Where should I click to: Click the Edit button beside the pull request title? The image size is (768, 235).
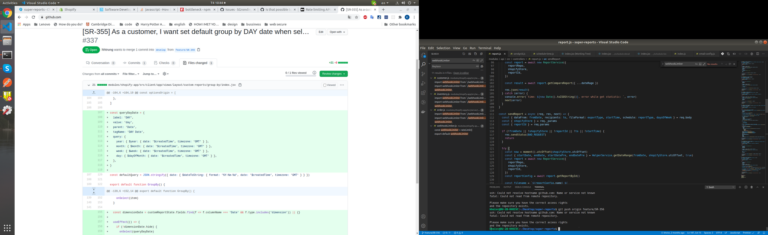pyautogui.click(x=321, y=32)
